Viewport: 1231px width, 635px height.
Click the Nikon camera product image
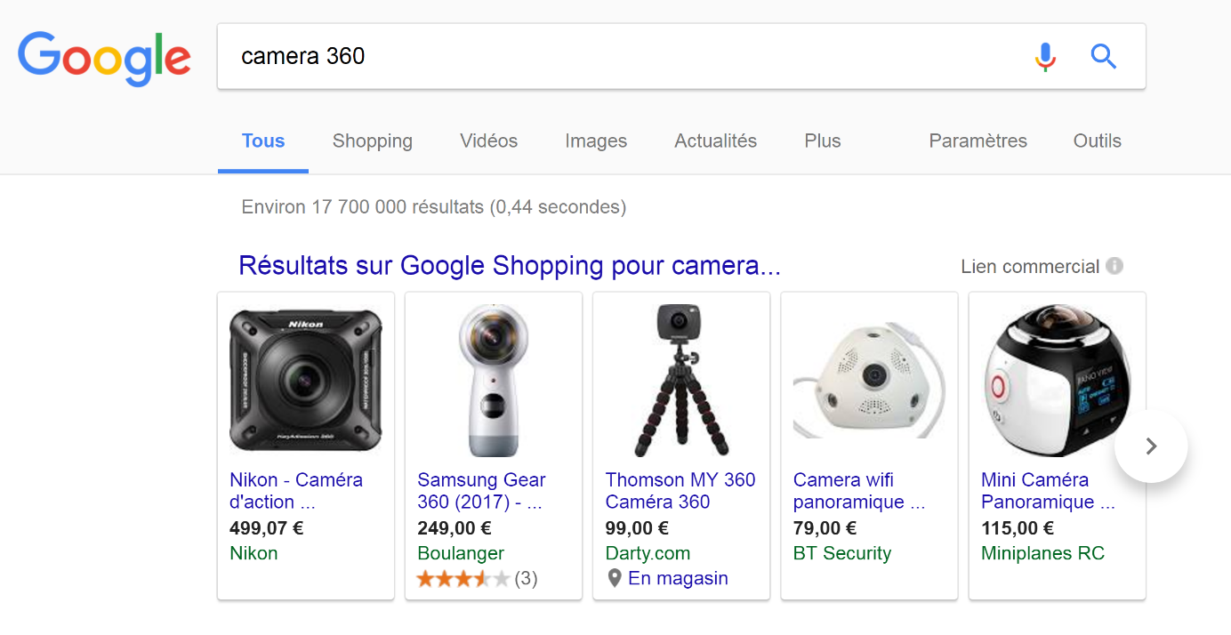(306, 381)
